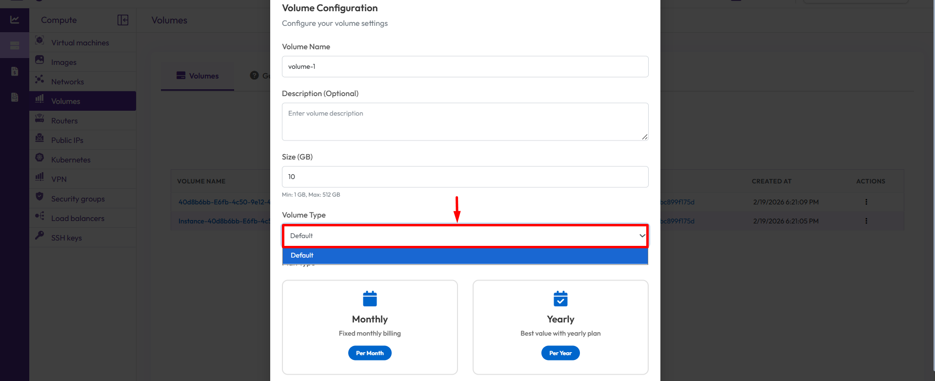The image size is (935, 381).
Task: Click the Size (GB) input field
Action: pos(465,177)
